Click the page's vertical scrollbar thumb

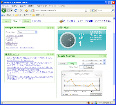point(114,59)
